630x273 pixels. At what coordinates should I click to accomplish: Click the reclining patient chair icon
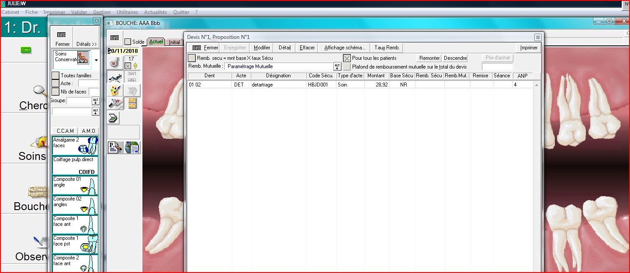(x=115, y=77)
